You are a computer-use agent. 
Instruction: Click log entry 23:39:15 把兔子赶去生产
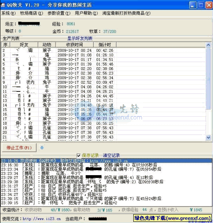coord(106,202)
